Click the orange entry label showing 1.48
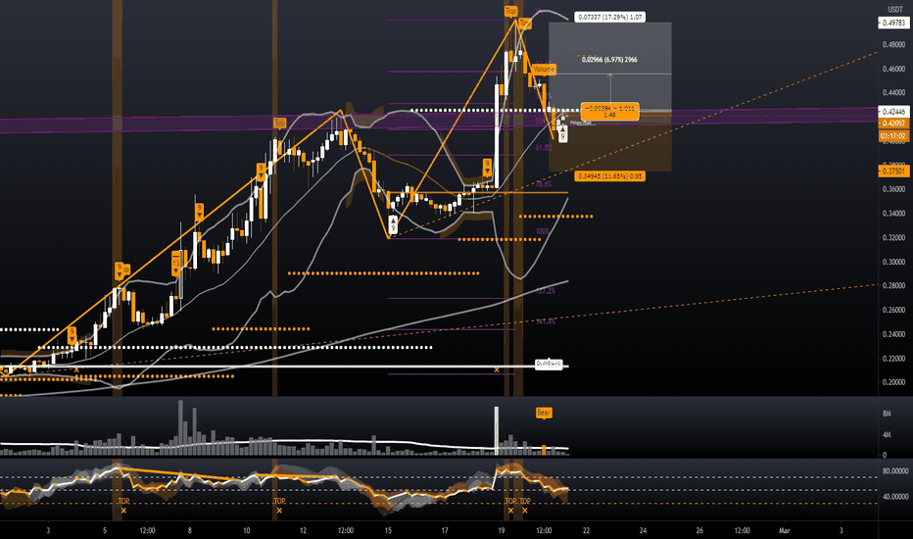 609,112
